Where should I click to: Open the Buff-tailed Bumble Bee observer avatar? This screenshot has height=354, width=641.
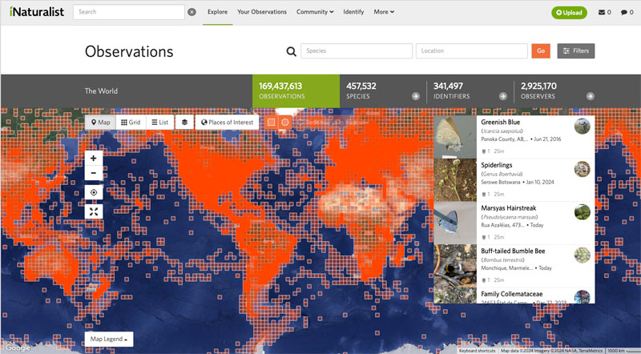[583, 255]
